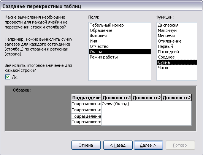The height and width of the screenshot is (155, 203).
Task: Choose 'Отклонение' function
Action: tap(177, 41)
